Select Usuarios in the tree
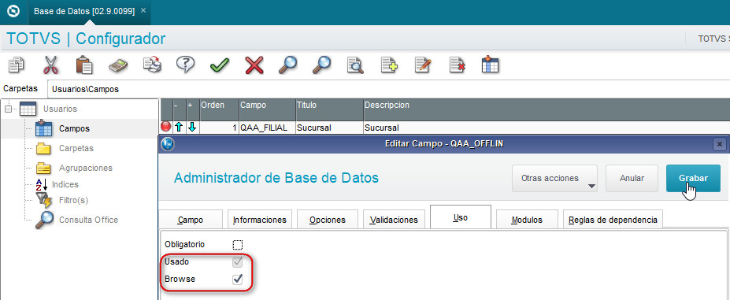The width and height of the screenshot is (730, 300). coord(60,109)
